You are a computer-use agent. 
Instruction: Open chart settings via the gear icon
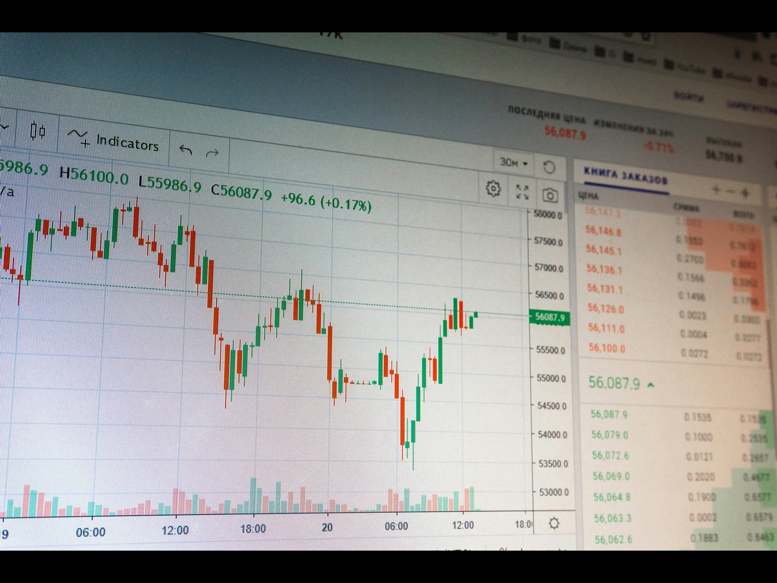coord(493,189)
